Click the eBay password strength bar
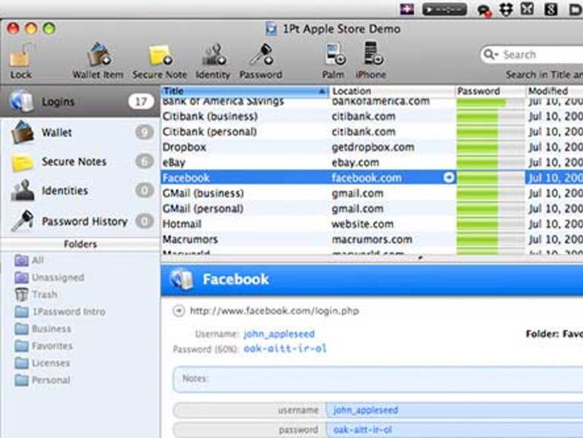 pos(491,162)
